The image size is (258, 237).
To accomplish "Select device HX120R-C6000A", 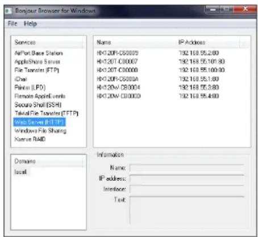I will (118, 79).
